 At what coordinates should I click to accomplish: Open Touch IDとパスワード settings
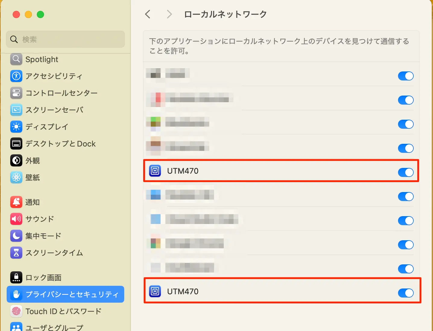63,311
